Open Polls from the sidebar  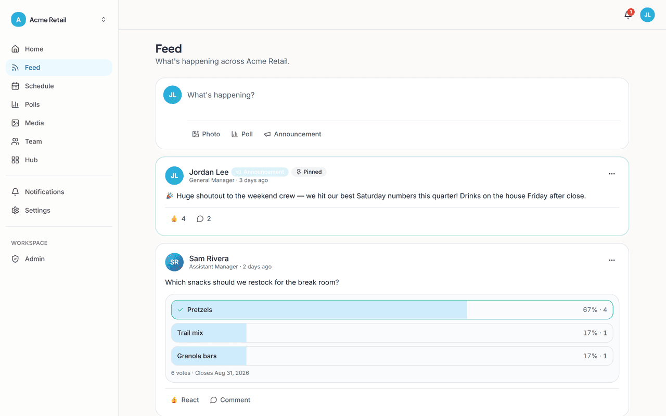[x=59, y=105]
